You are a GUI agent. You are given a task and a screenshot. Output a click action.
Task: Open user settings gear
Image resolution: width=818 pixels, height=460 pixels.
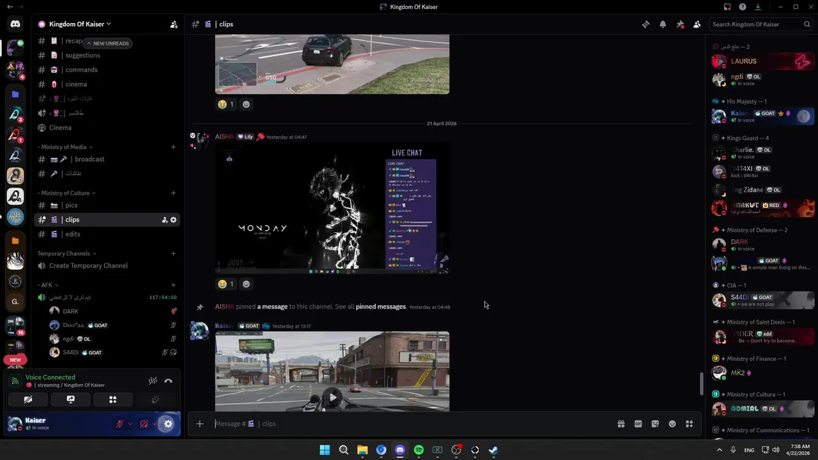click(x=168, y=424)
